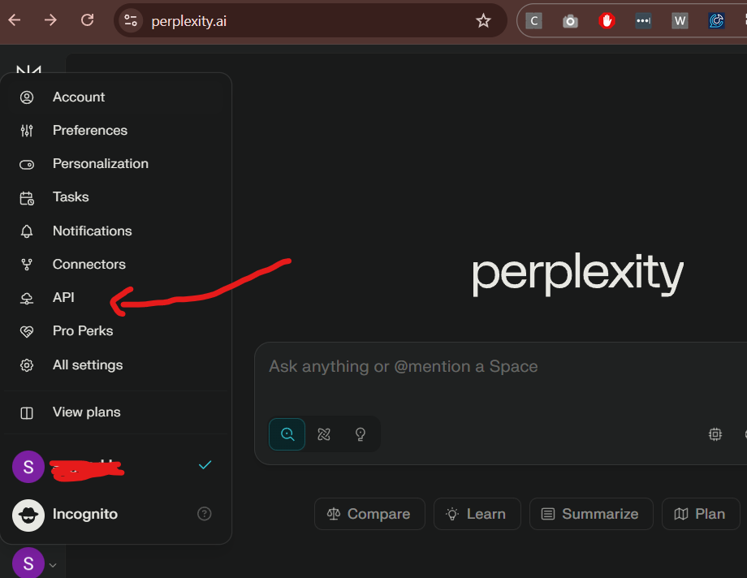Click the Learn suggestion button
The width and height of the screenshot is (747, 578).
click(x=477, y=514)
